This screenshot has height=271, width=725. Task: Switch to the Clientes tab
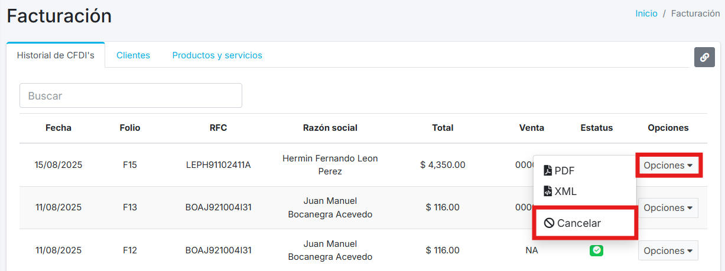(x=133, y=55)
